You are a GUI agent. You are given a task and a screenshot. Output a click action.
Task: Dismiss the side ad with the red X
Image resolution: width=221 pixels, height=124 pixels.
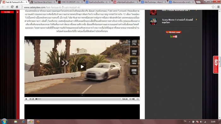pos(17,12)
